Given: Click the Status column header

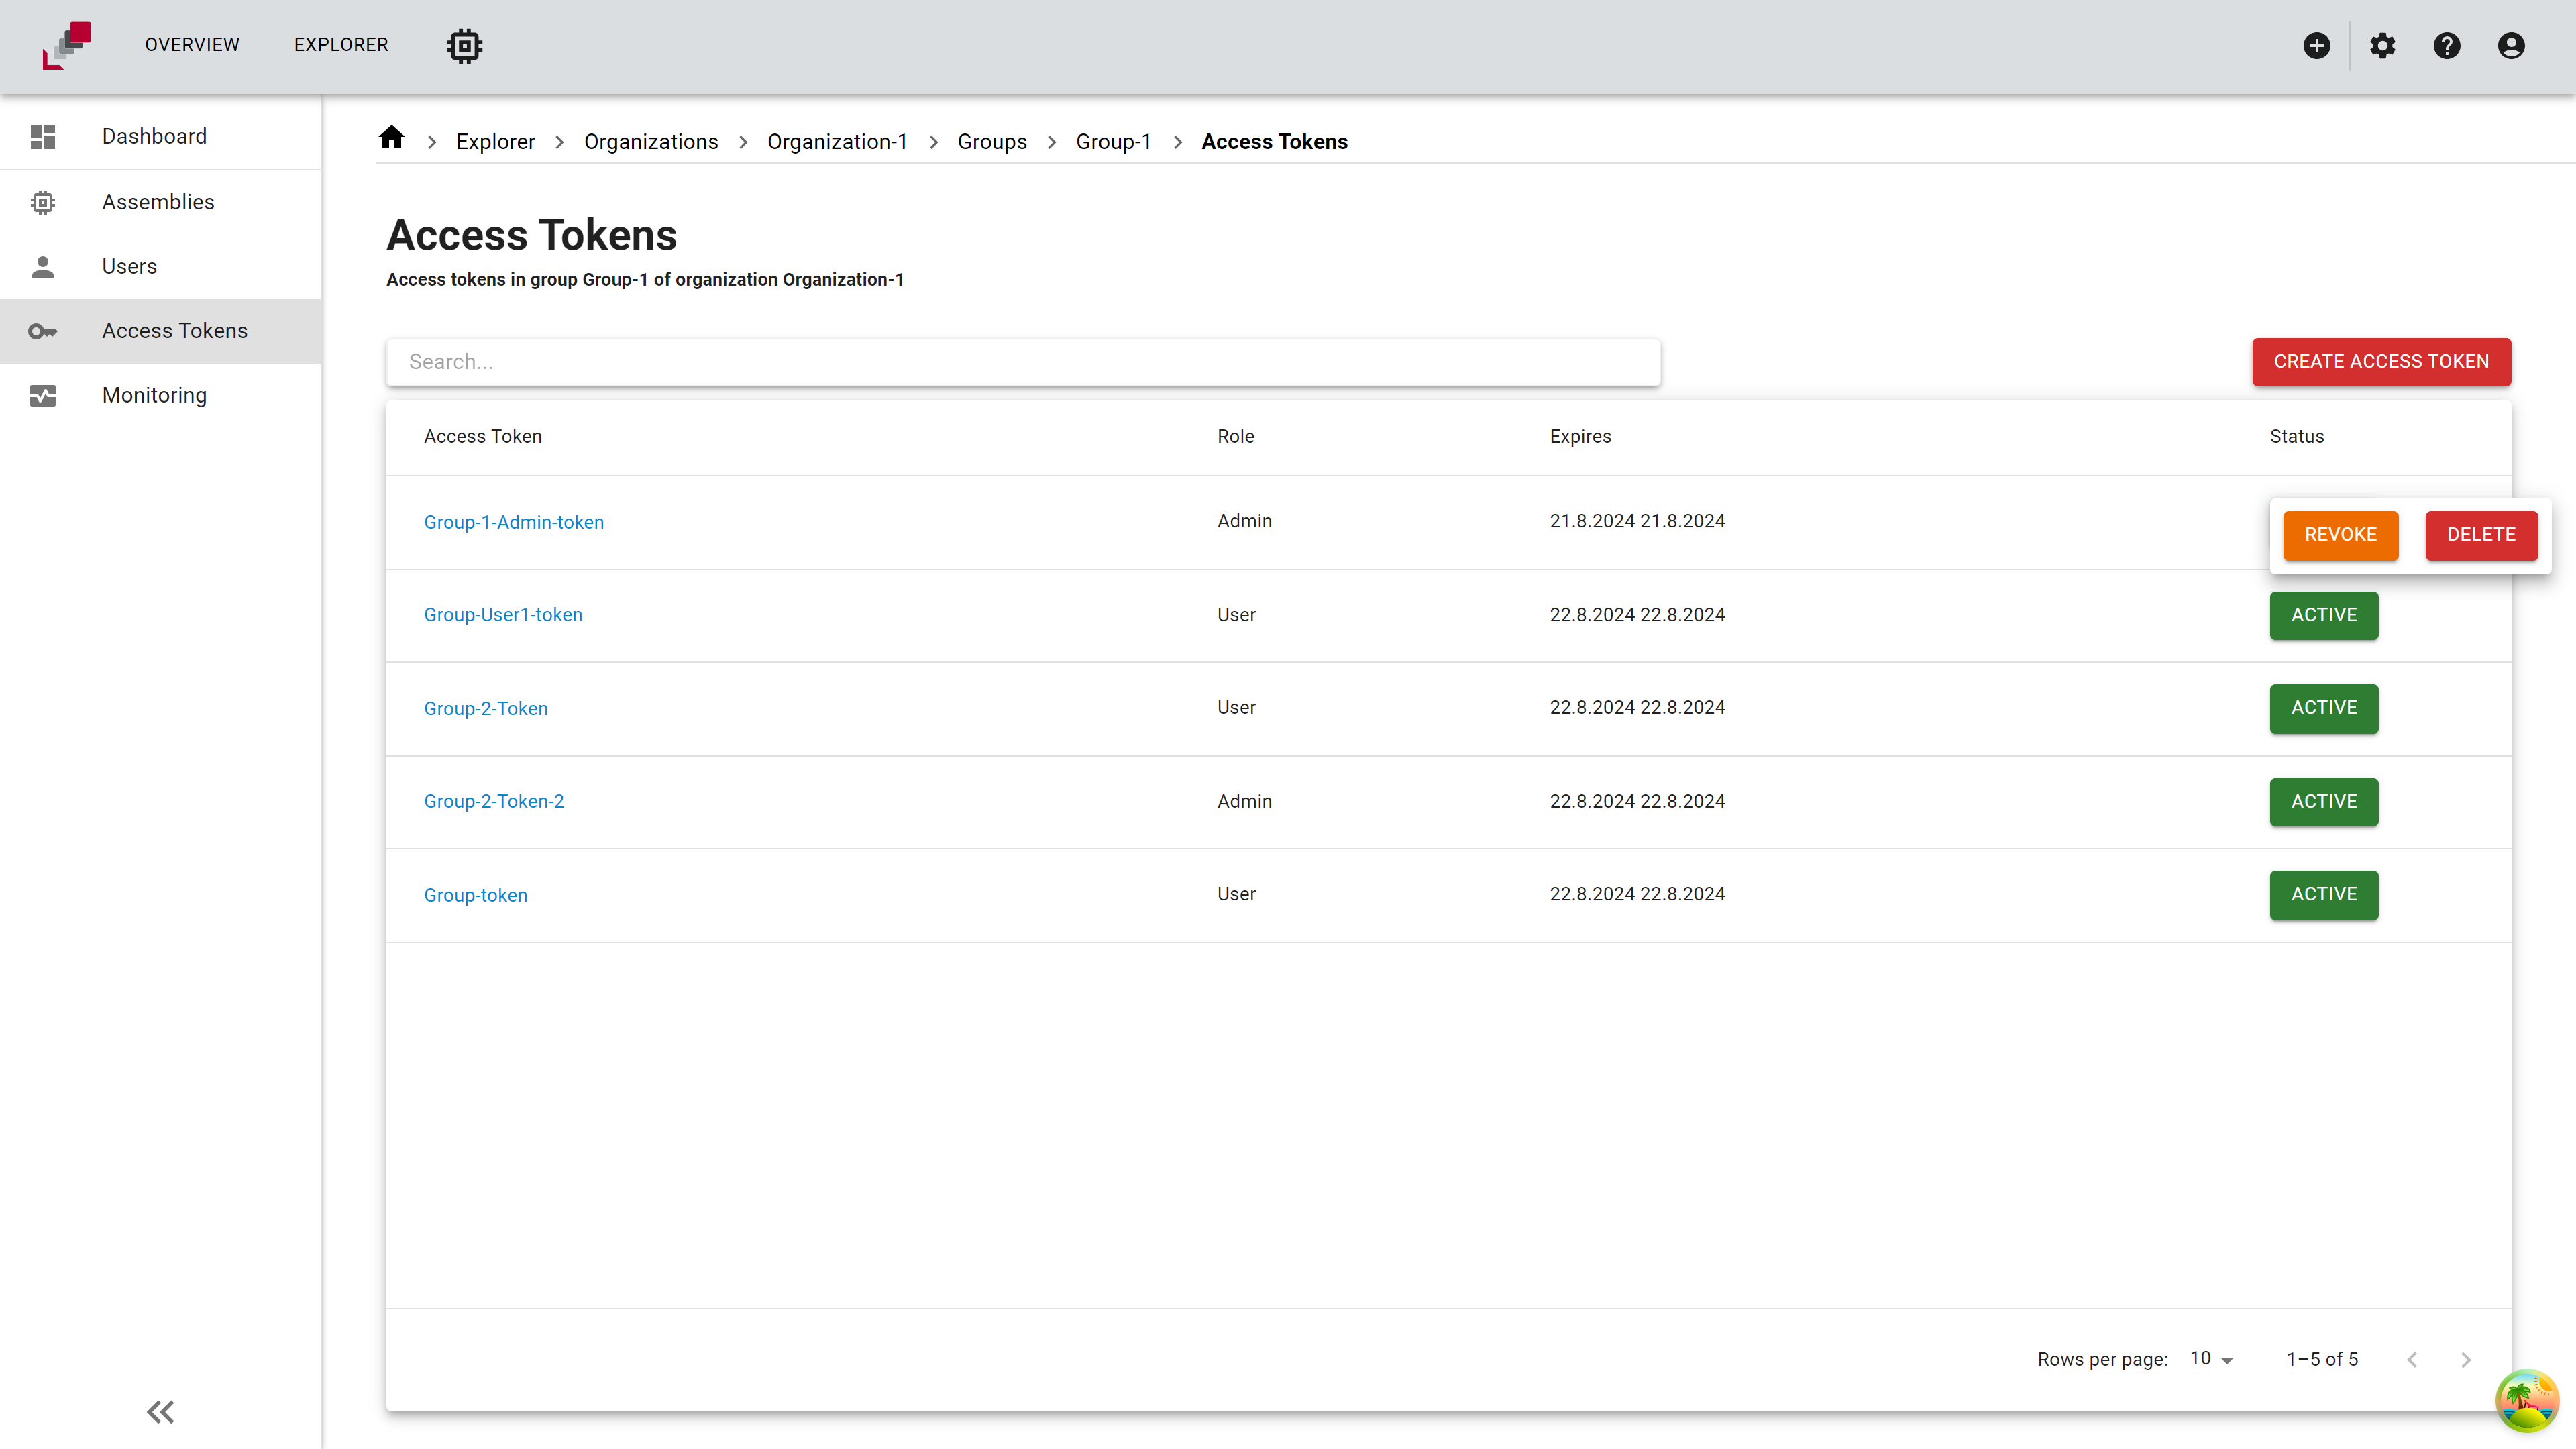Looking at the screenshot, I should [2296, 437].
